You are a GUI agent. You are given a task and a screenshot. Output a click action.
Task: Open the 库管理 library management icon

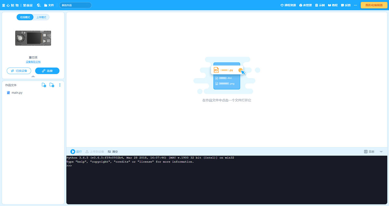(x=305, y=5)
